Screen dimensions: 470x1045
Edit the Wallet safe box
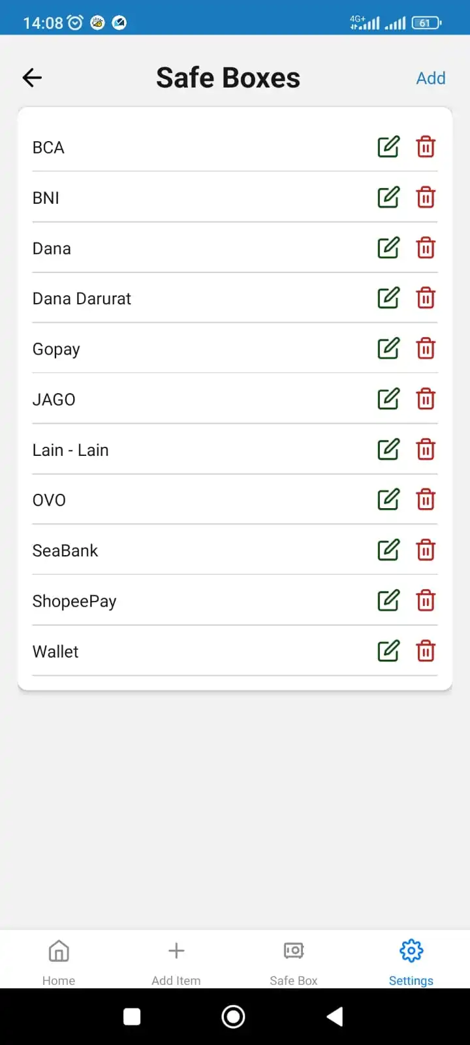(x=388, y=651)
